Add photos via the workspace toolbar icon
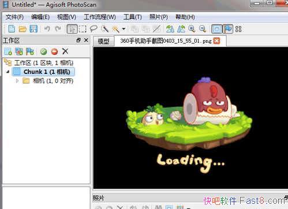The height and width of the screenshot is (209, 288). pos(19,51)
